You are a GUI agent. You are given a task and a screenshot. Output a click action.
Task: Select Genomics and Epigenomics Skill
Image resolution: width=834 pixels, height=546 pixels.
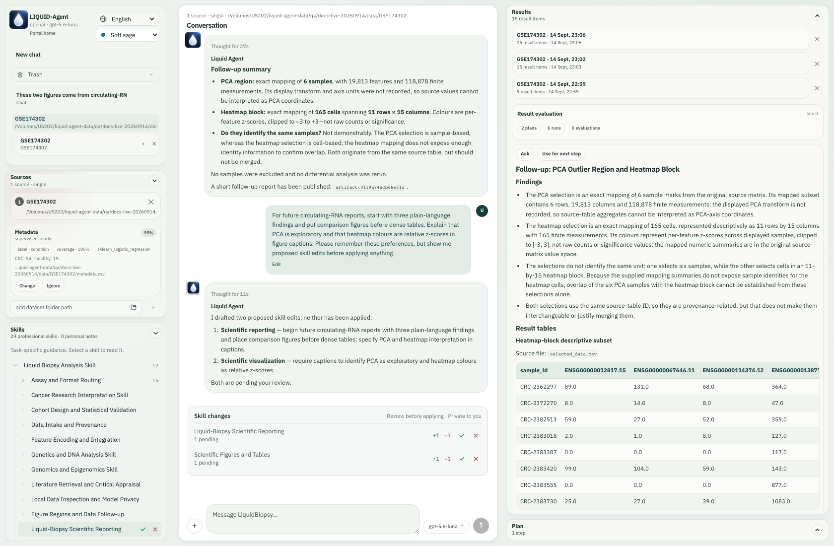click(x=74, y=470)
